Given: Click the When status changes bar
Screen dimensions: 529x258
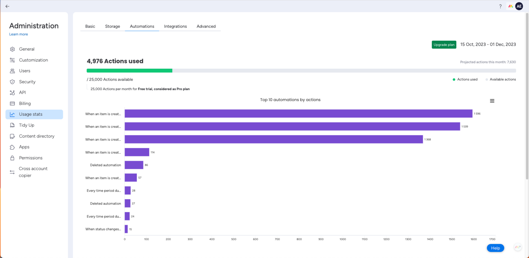Looking at the screenshot, I should tap(126, 229).
